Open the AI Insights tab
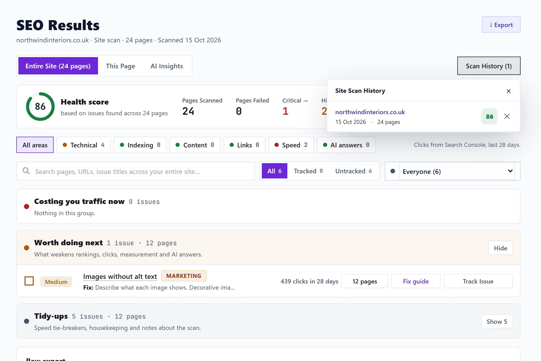Image resolution: width=541 pixels, height=361 pixels. click(167, 66)
